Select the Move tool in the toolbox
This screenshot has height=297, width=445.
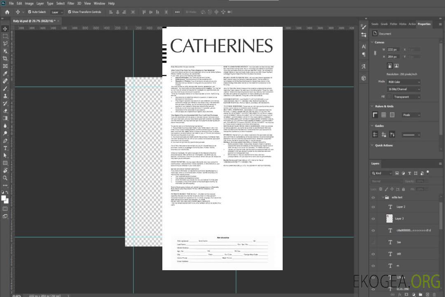pyautogui.click(x=5, y=29)
